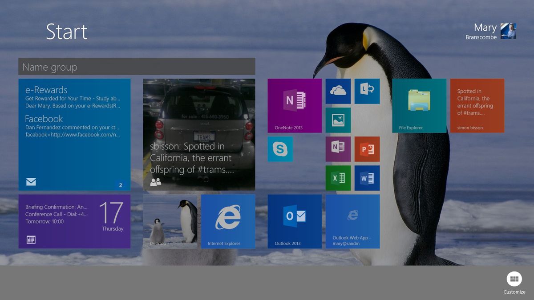Launch Word 2013
Viewport: 534px width, 300px height.
coord(367,178)
